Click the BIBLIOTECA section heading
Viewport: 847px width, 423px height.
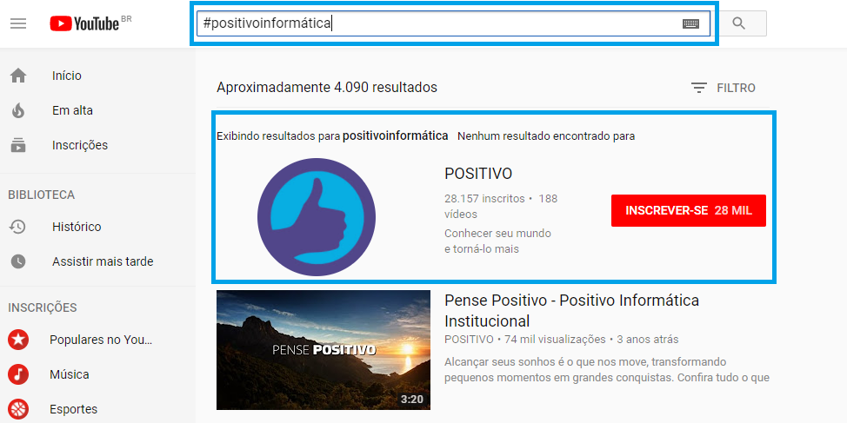(42, 195)
